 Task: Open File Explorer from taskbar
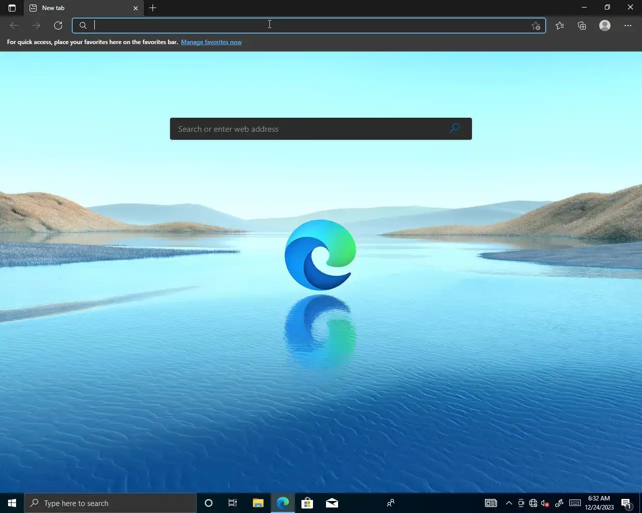pos(258,503)
